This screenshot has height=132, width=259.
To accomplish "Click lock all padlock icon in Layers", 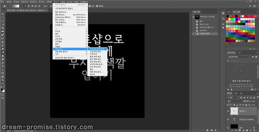I will 246,105.
